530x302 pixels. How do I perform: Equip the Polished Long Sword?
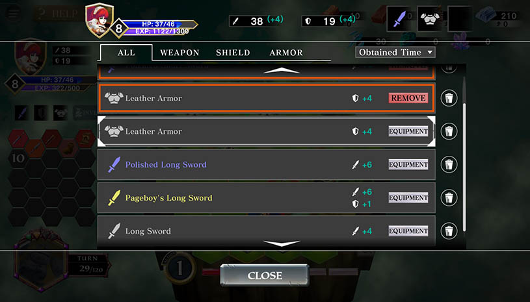(408, 164)
